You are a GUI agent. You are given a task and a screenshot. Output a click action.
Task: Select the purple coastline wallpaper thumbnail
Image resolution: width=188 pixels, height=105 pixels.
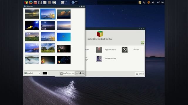click(x=32, y=48)
